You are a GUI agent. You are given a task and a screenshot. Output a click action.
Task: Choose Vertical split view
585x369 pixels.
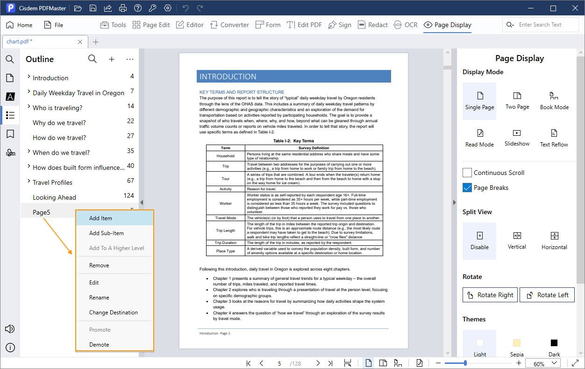pyautogui.click(x=517, y=241)
